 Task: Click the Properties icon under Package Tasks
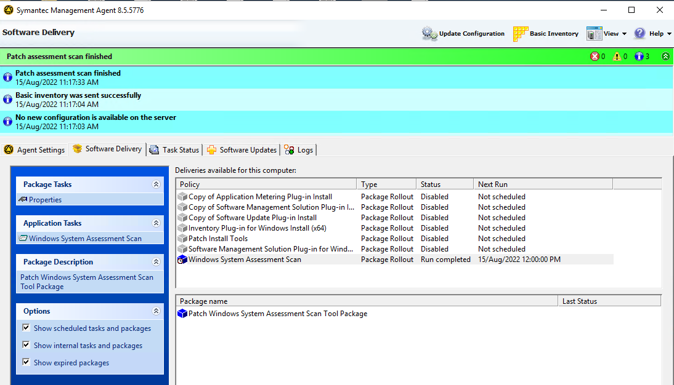[23, 200]
